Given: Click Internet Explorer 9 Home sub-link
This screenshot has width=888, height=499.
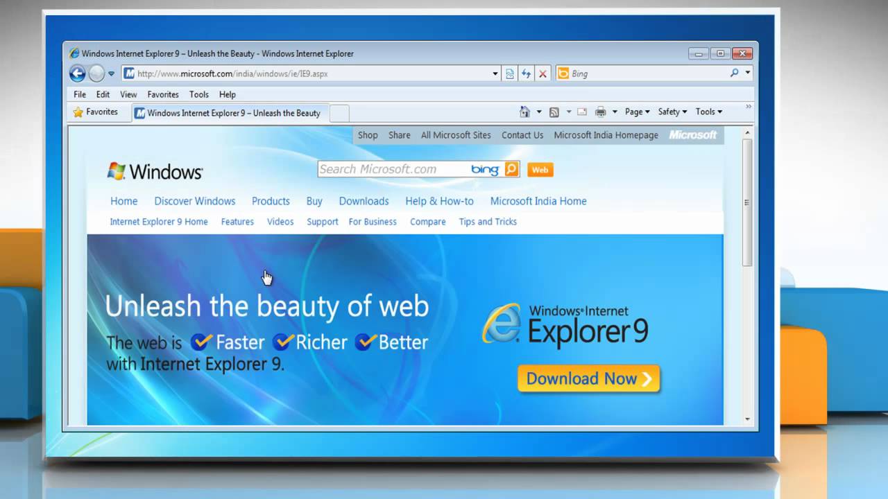Looking at the screenshot, I should pos(159,222).
